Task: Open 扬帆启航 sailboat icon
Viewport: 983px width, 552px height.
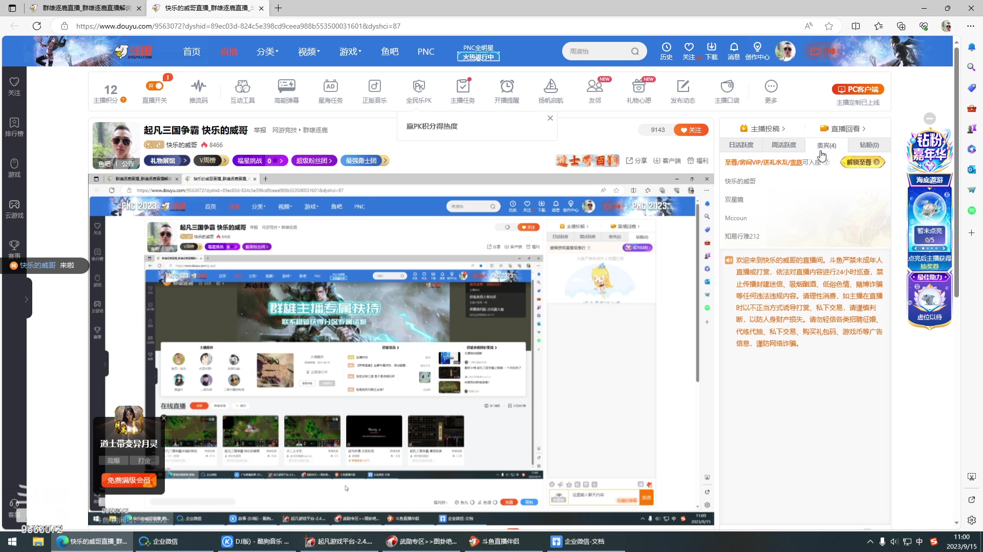Action: (551, 91)
